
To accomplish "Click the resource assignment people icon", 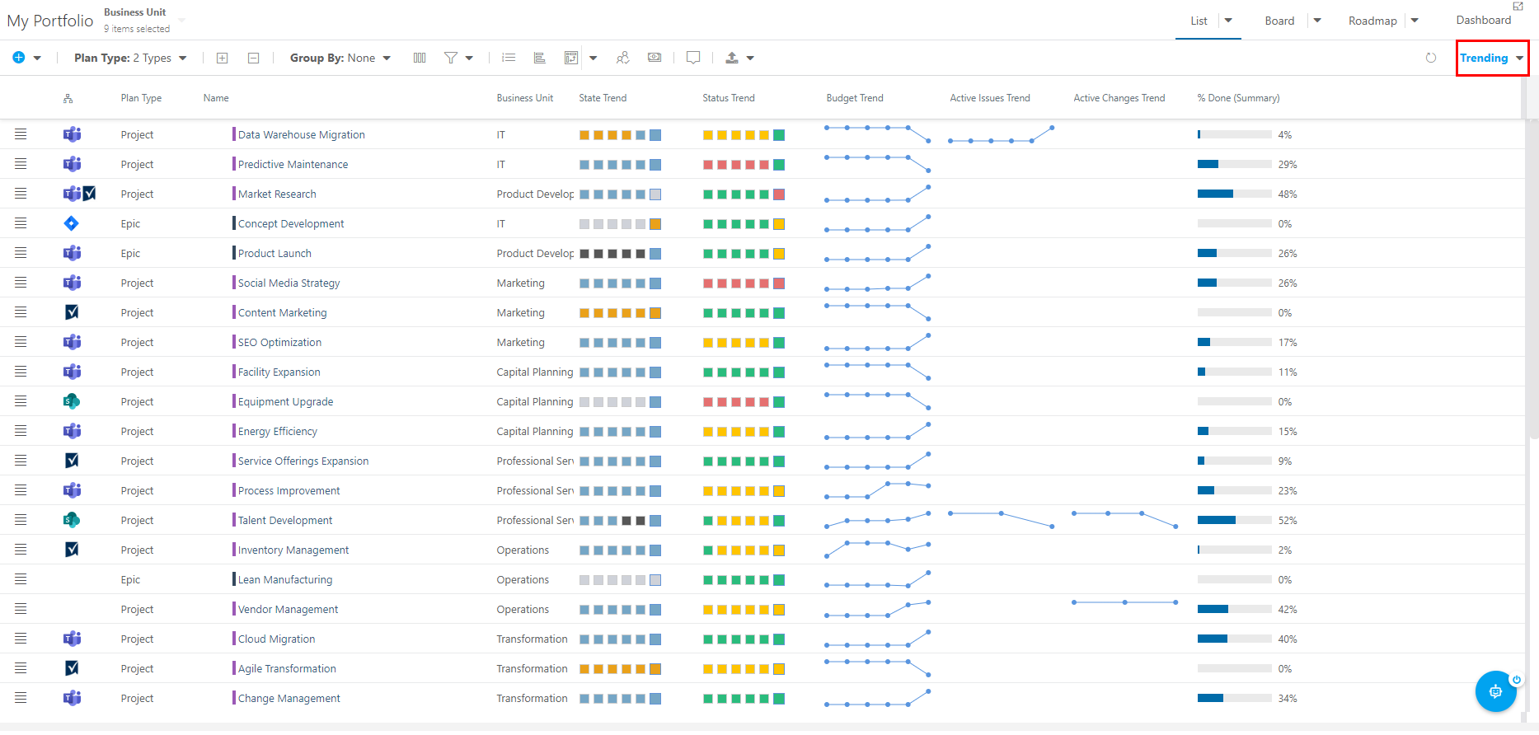I will point(623,58).
